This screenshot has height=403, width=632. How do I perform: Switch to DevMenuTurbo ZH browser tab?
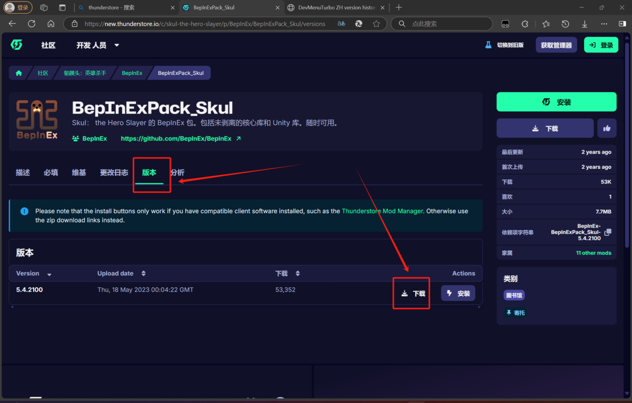click(337, 7)
